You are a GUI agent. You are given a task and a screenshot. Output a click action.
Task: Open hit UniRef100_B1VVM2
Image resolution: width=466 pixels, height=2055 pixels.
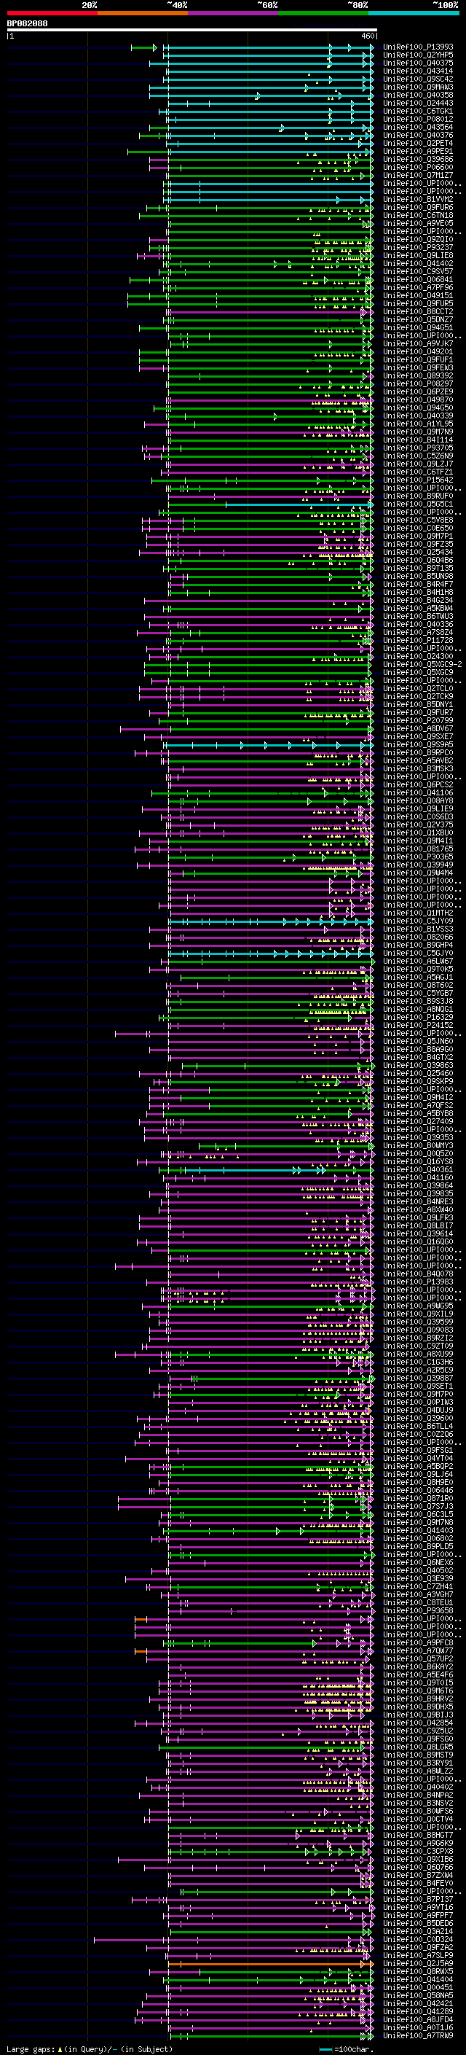(418, 200)
